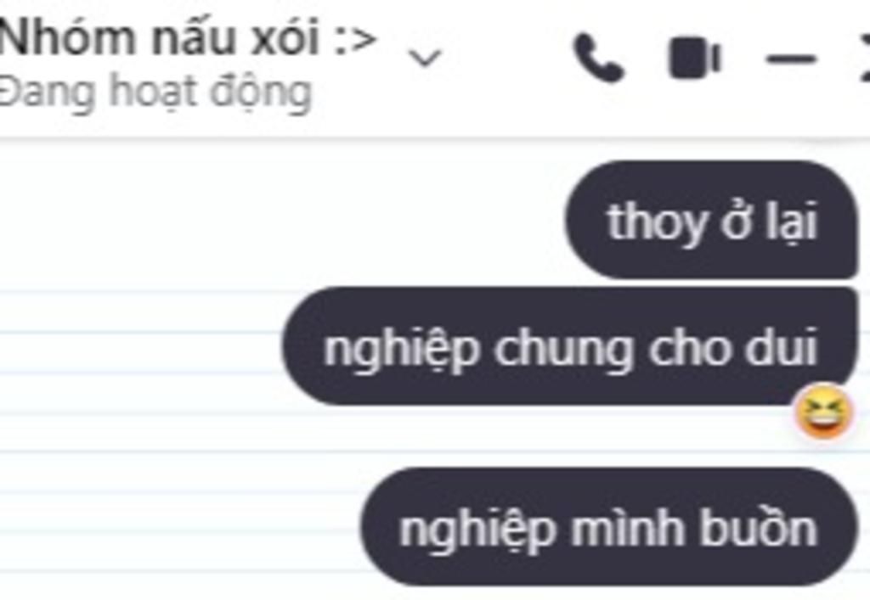Select the 'nghiệp chung cho dui' message bubble

tap(570, 346)
